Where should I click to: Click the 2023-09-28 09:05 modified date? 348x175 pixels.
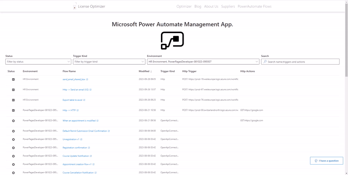coord(147,79)
